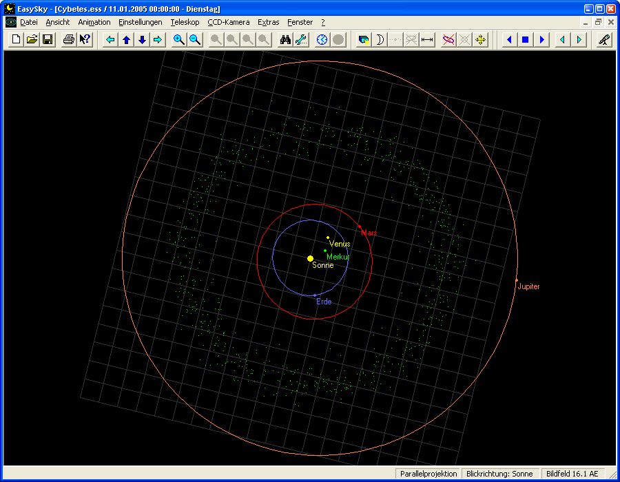Click the crescent moon phase icon
Viewport: 620px width, 482px height.
click(x=379, y=40)
